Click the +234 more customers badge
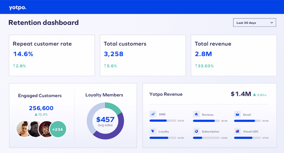The image size is (284, 153). [58, 129]
